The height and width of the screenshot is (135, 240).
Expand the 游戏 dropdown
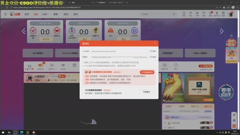click(x=66, y=14)
